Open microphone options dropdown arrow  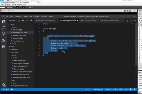click(26, 7)
